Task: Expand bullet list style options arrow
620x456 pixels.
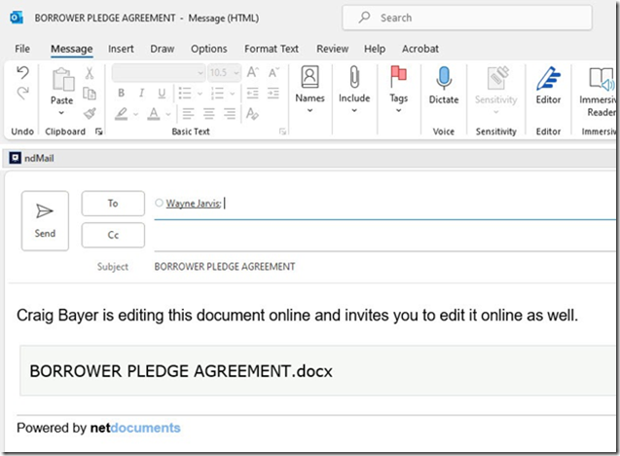Action: (x=200, y=94)
